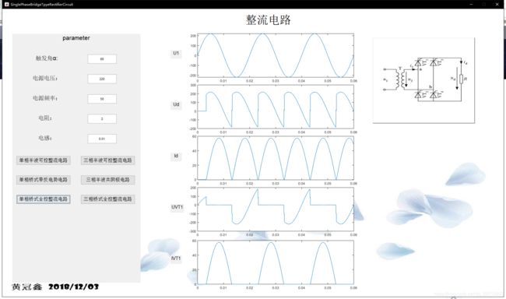Click the Ud plot label

pyautogui.click(x=176, y=104)
